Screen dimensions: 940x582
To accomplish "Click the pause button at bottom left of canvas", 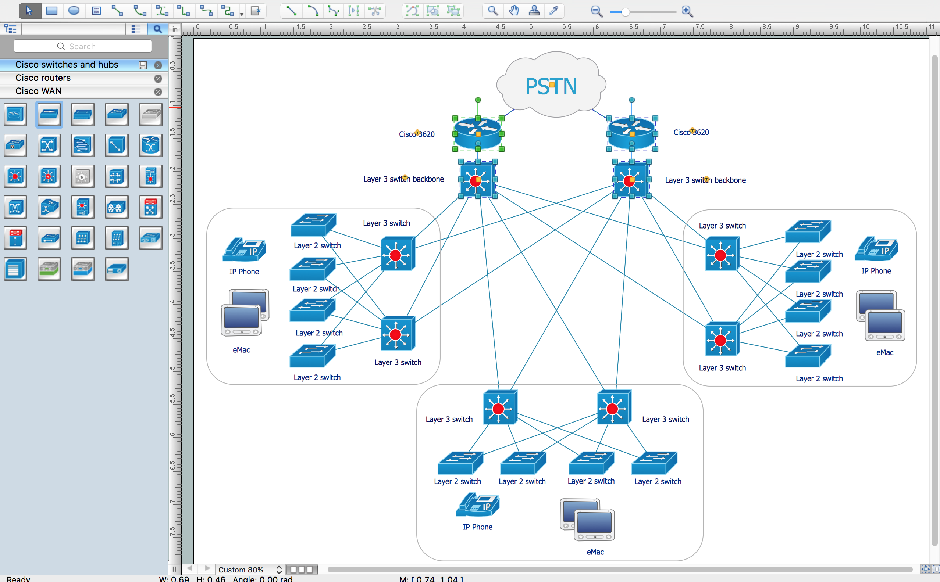I will click(174, 569).
